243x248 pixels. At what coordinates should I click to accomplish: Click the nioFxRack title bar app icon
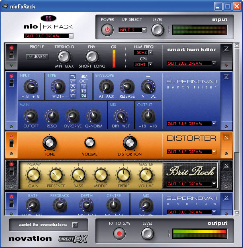5,6
